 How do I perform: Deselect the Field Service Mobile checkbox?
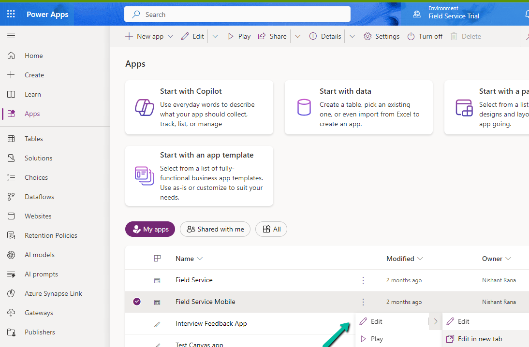pyautogui.click(x=137, y=302)
